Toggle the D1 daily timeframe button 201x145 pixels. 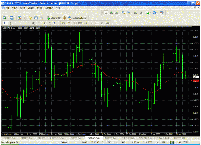tap(96, 23)
